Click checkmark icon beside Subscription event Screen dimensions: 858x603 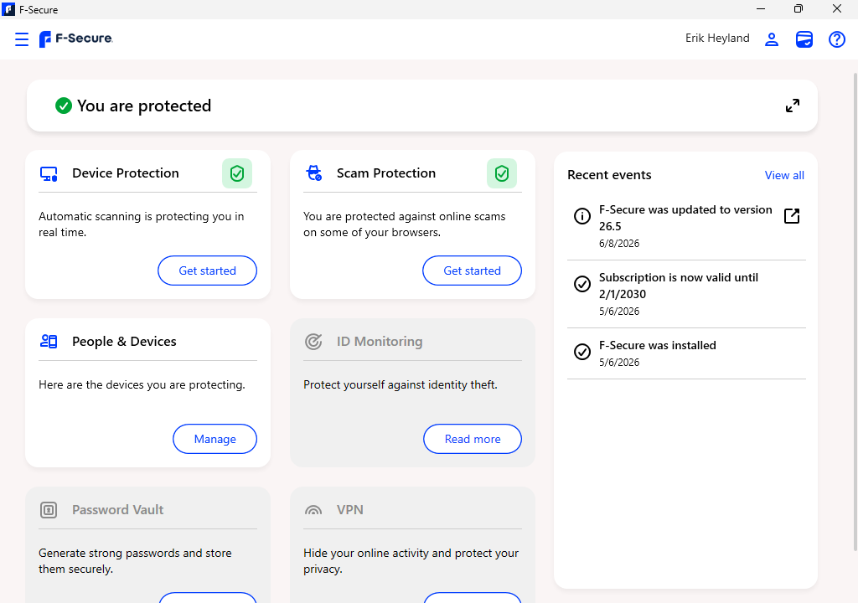click(582, 284)
